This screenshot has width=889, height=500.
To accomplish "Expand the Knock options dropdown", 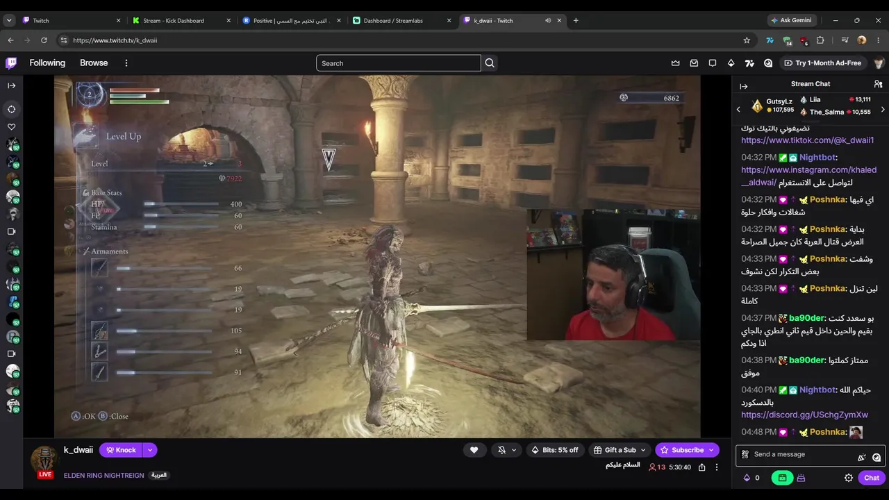I will click(x=150, y=450).
